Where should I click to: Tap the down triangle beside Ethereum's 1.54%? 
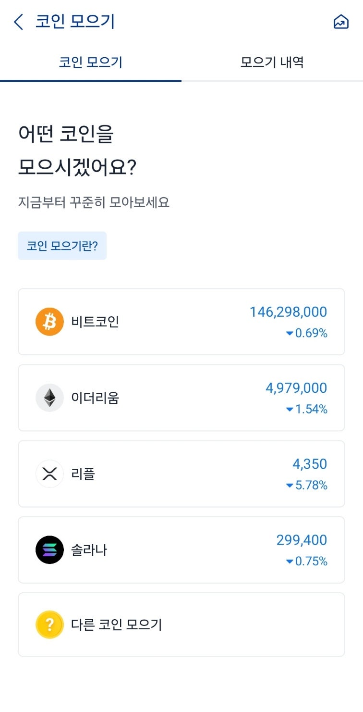(290, 410)
